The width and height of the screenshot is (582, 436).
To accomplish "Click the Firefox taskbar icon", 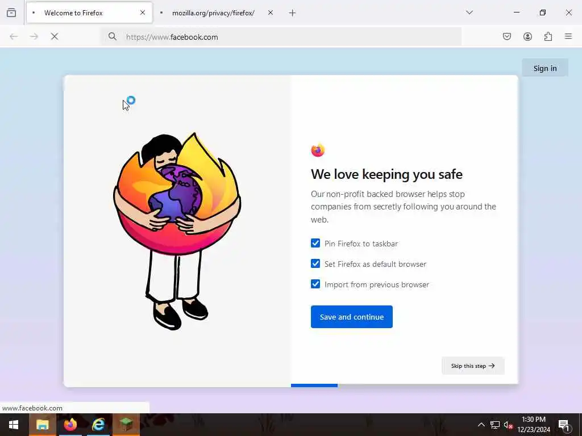I will pos(70,425).
